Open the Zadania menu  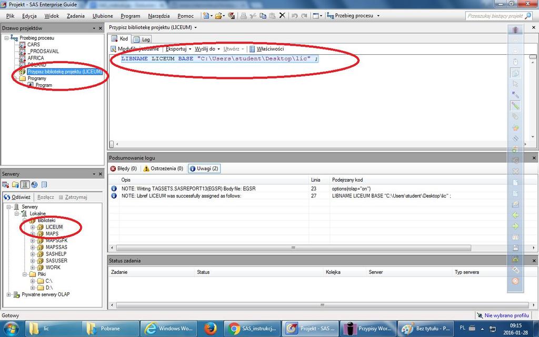point(76,16)
